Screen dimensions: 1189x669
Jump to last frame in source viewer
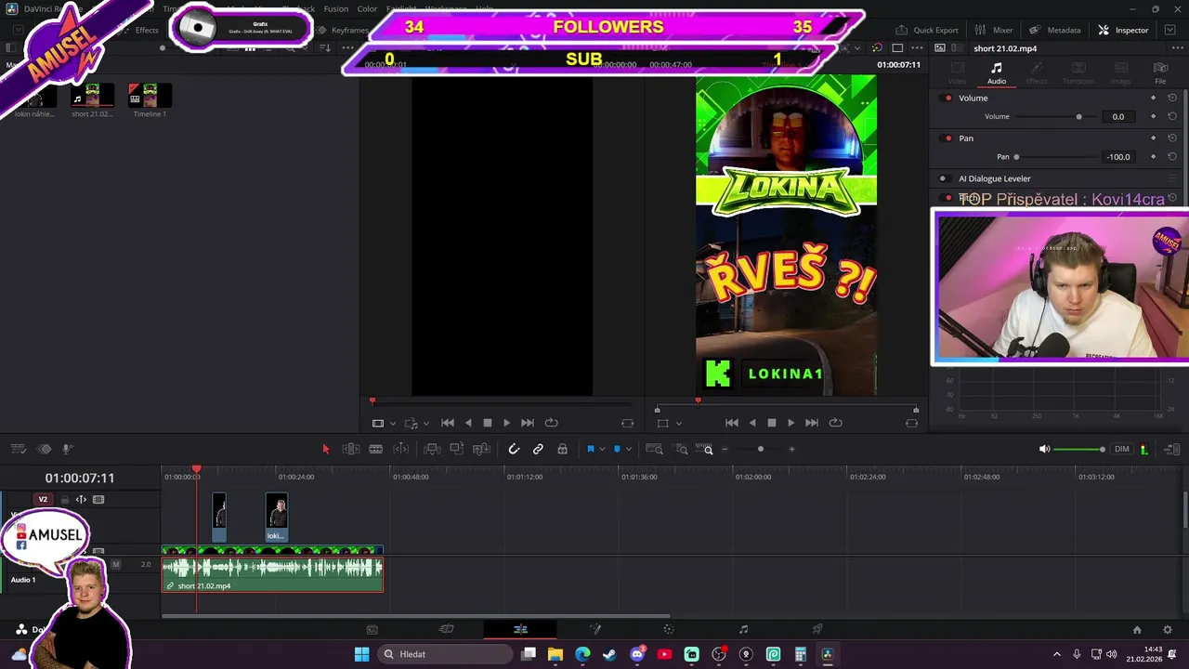tap(527, 423)
